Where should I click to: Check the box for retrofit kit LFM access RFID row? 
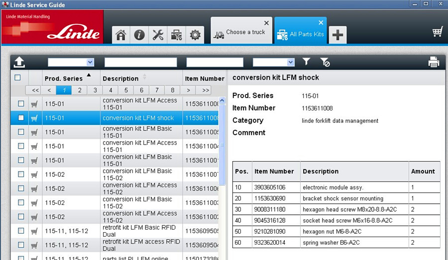(21, 245)
